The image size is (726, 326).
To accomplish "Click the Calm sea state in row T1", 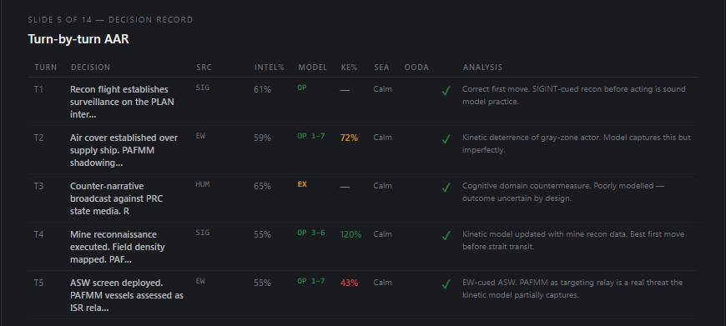I will pos(383,88).
